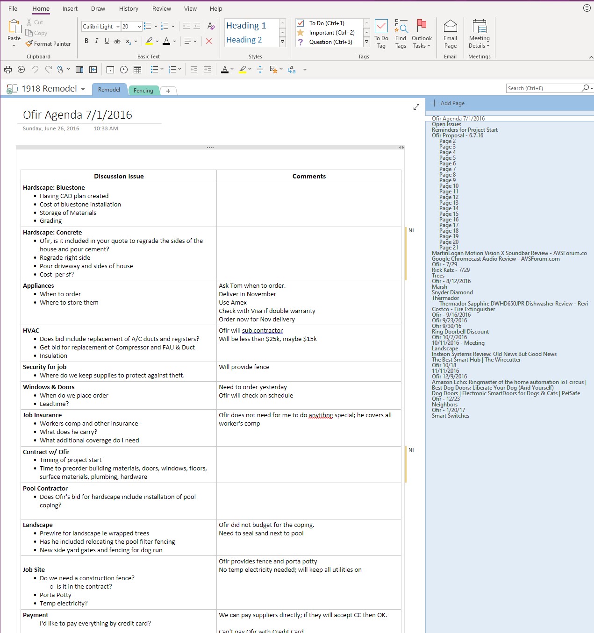594x633 pixels.
Task: Insert table from quick access toolbar
Action: click(137, 70)
